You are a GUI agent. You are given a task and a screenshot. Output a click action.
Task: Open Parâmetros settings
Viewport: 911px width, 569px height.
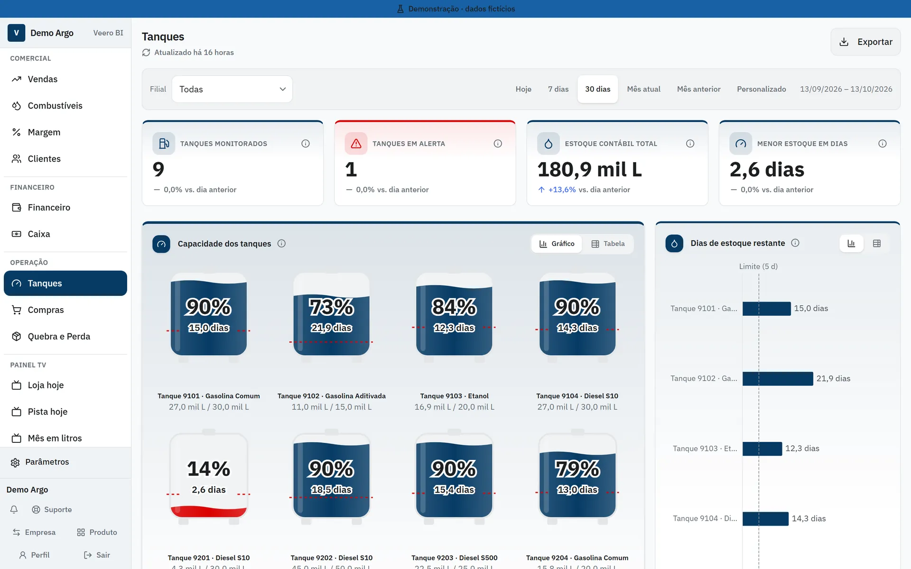click(65, 462)
